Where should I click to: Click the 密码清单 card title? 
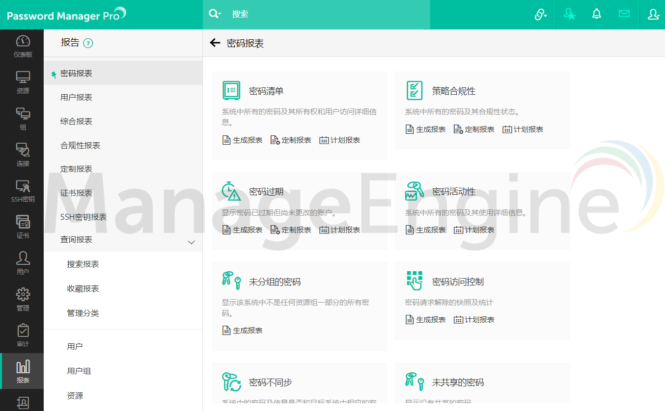coord(266,91)
